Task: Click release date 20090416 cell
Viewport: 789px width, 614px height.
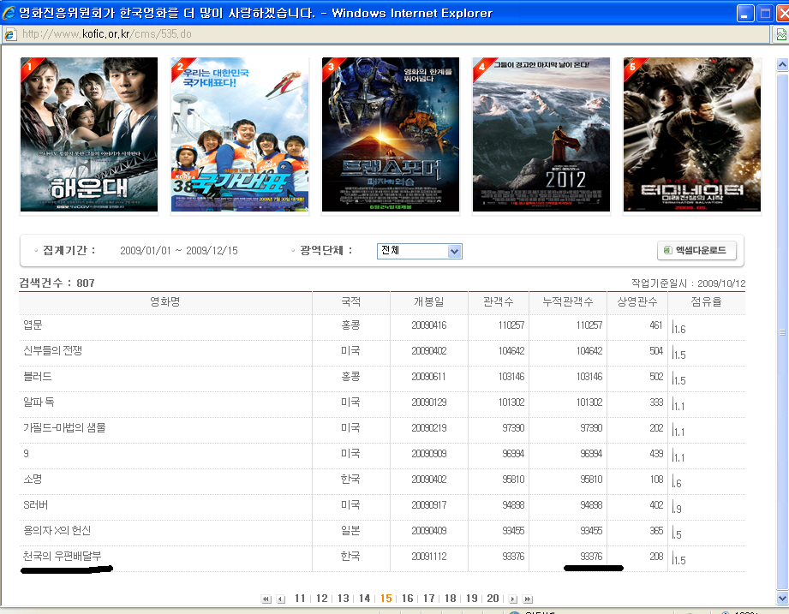Action: tap(428, 325)
